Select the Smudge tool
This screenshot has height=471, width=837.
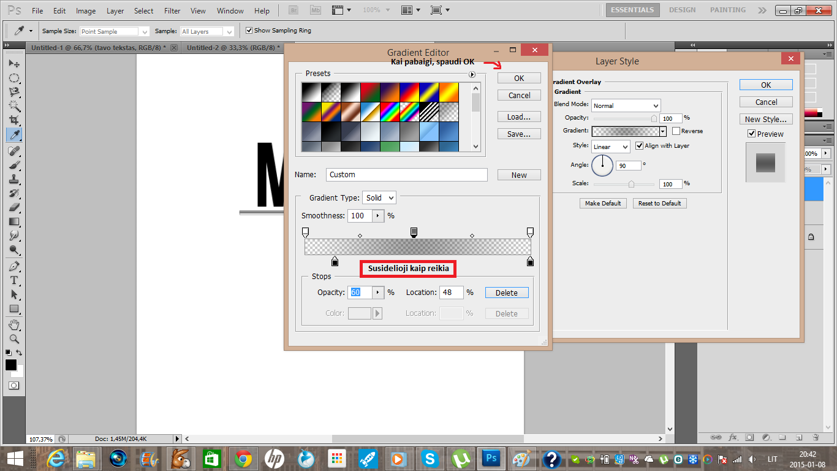tap(13, 235)
